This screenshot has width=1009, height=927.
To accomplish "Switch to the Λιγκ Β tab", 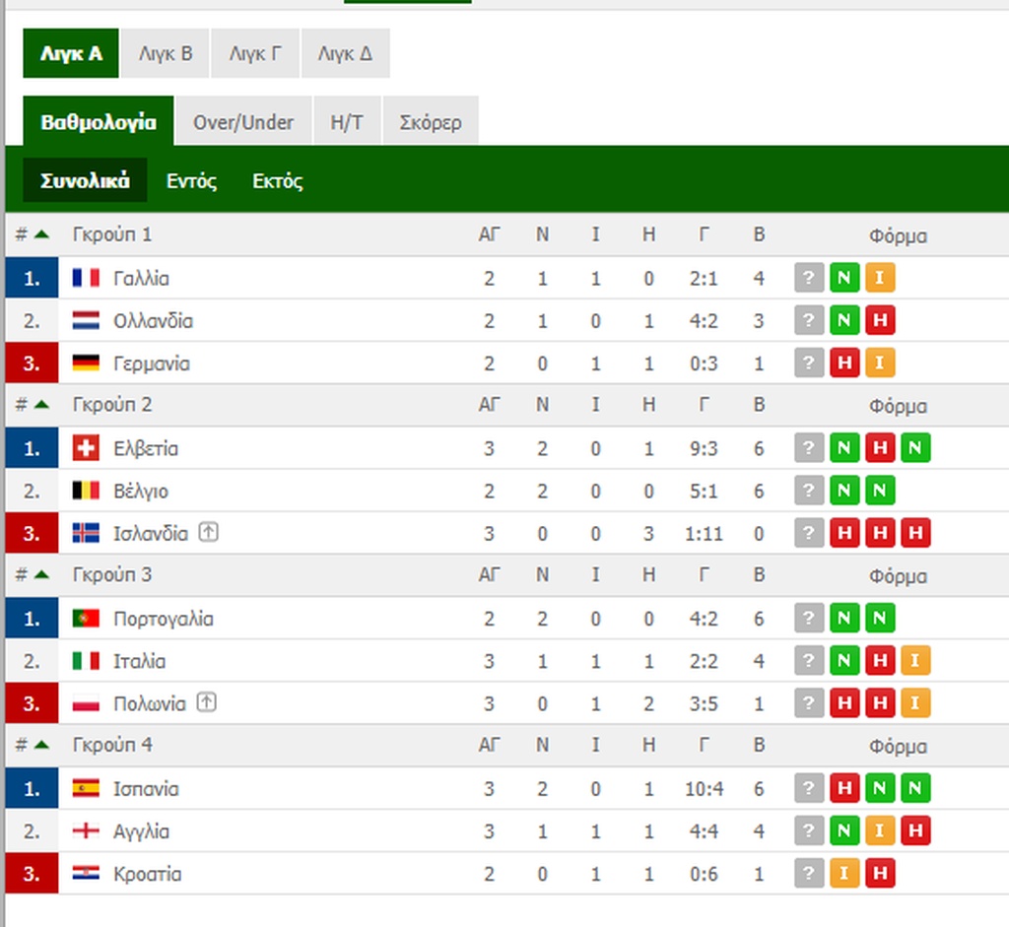I will 166,53.
